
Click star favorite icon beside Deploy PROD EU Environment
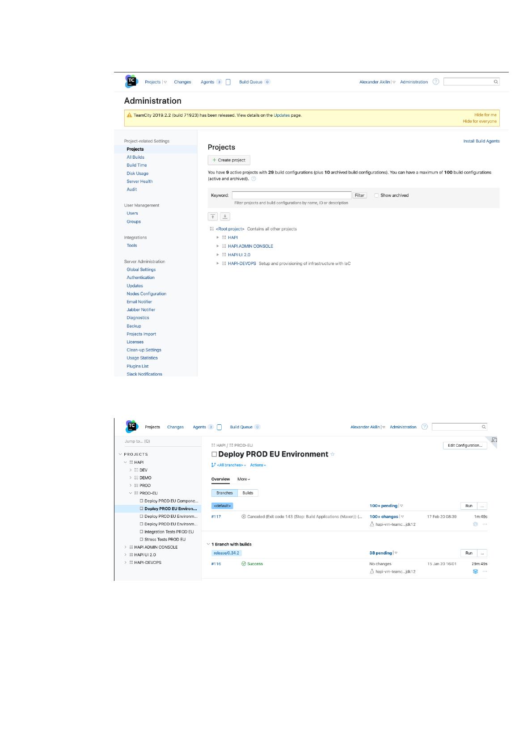[x=332, y=454]
